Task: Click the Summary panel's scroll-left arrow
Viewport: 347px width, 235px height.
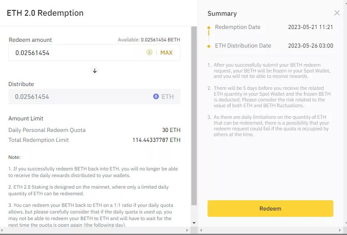Action: tap(201, 230)
